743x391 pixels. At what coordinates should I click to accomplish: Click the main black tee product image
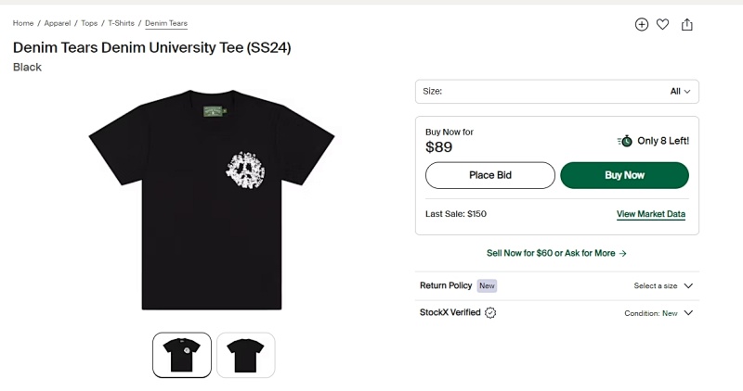point(212,199)
